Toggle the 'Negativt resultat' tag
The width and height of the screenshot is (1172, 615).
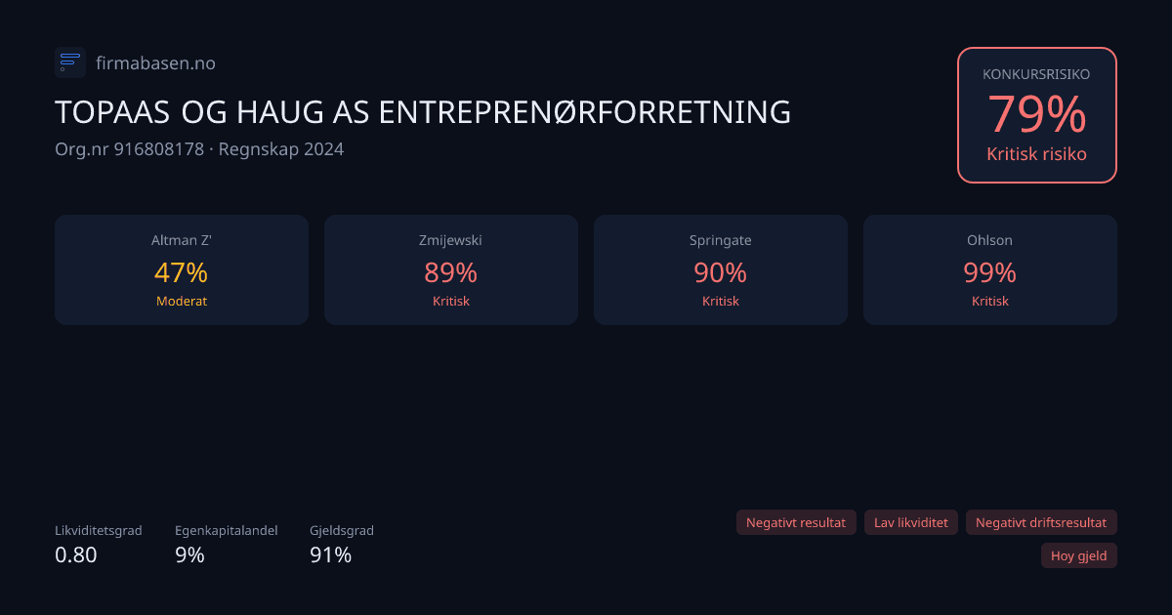click(796, 522)
